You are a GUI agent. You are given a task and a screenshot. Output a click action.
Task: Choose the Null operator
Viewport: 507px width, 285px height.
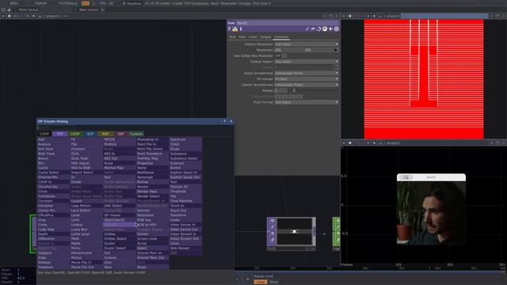(119, 177)
